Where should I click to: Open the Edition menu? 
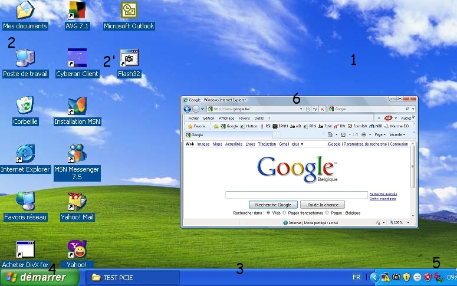(209, 118)
